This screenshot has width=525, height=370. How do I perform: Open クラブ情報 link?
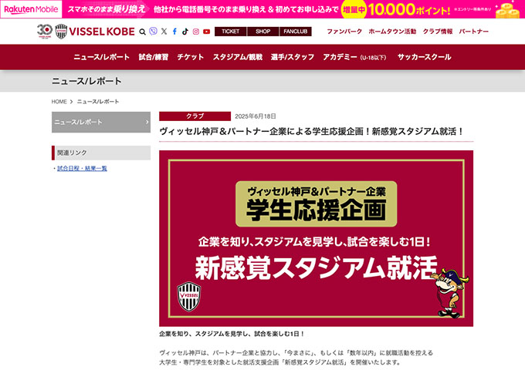pyautogui.click(x=437, y=32)
